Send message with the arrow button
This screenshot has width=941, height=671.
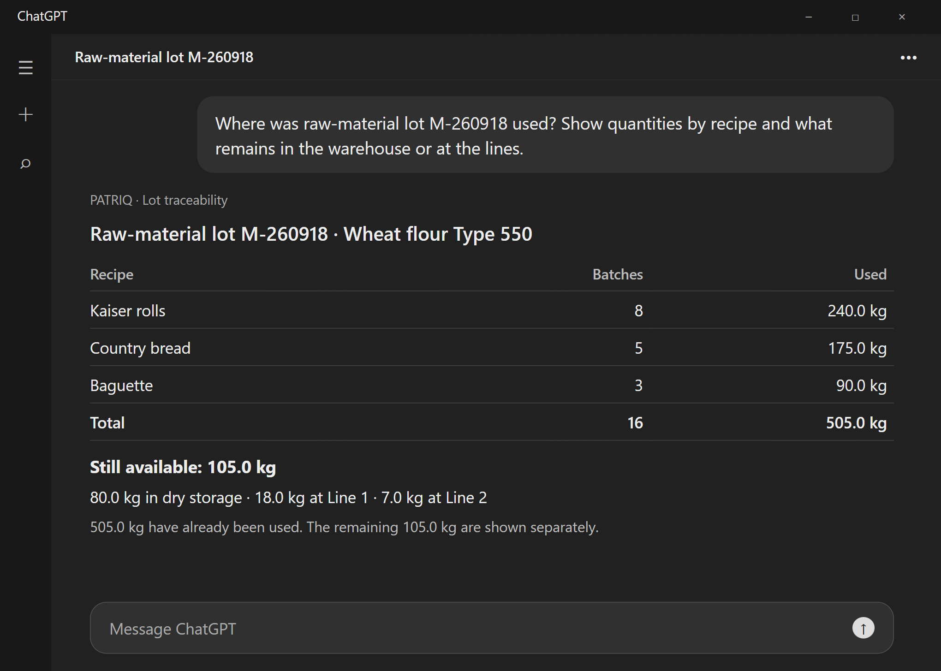pyautogui.click(x=863, y=628)
